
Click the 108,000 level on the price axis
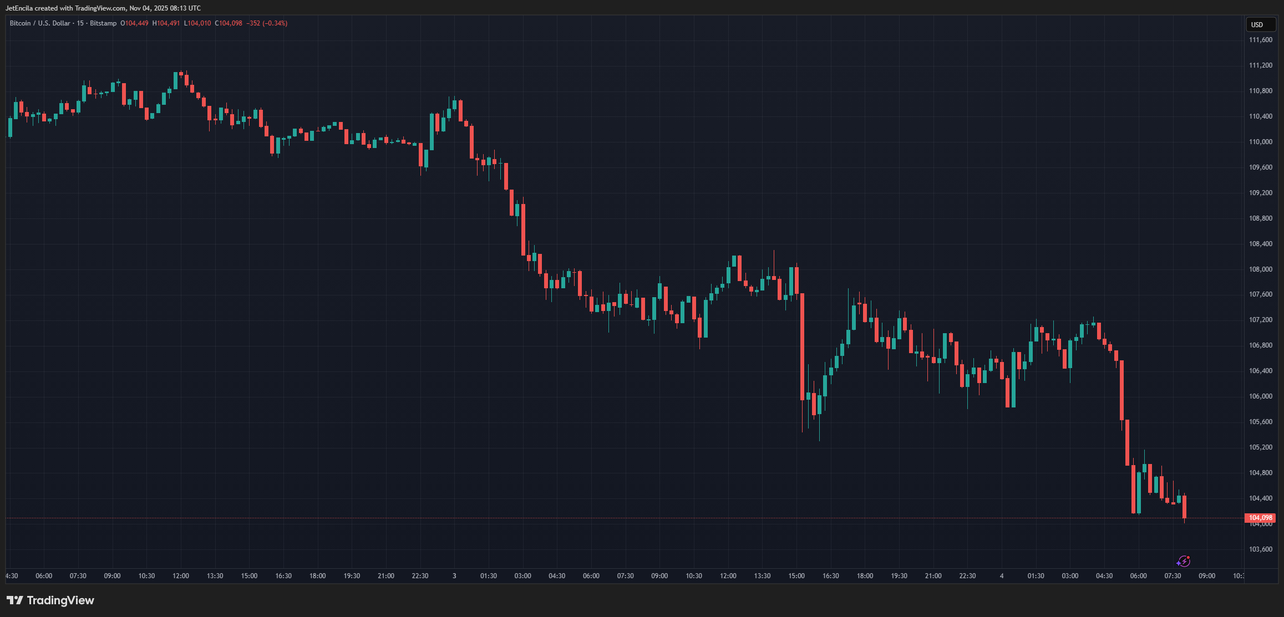tap(1260, 269)
